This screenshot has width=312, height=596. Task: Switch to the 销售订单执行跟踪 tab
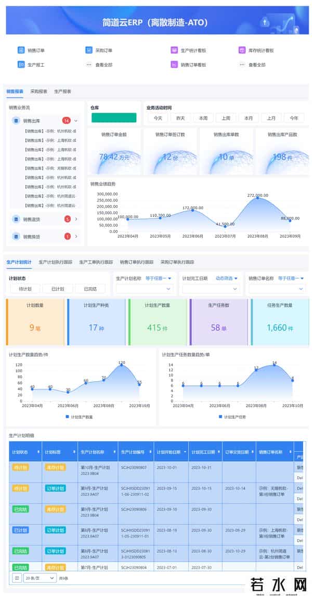pos(137,262)
